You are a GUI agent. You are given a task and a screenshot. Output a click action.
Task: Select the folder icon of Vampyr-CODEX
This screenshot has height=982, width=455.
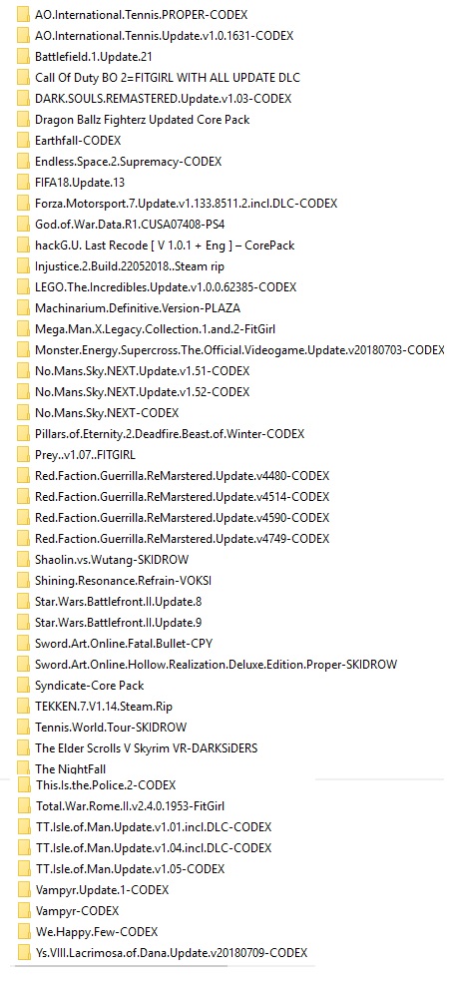click(24, 910)
